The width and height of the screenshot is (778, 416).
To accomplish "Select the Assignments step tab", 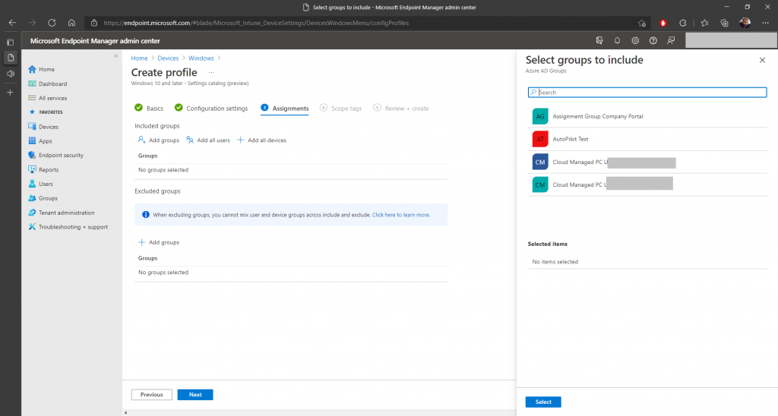I will tap(290, 109).
